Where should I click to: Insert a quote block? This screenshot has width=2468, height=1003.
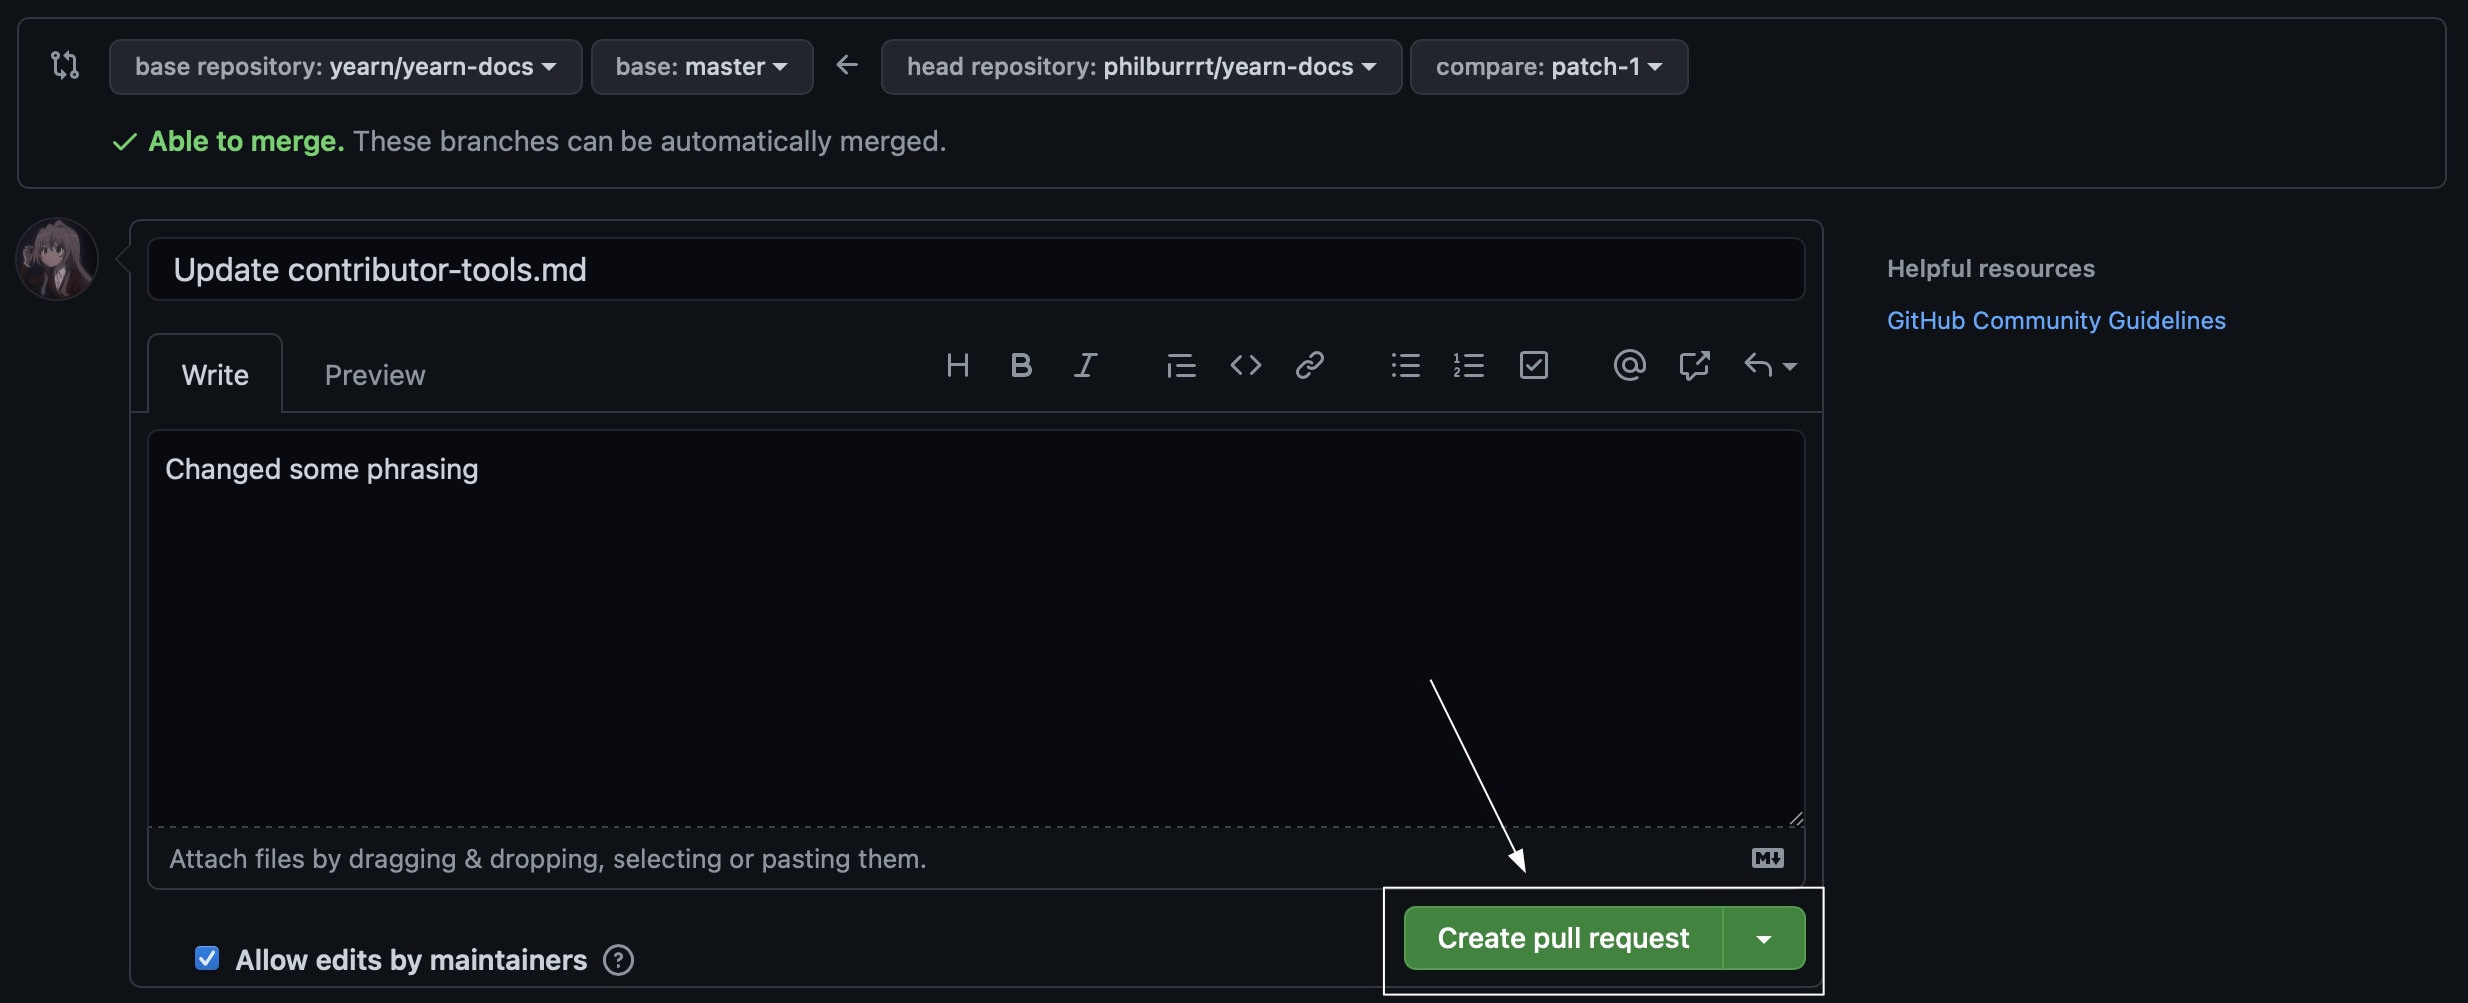1180,366
